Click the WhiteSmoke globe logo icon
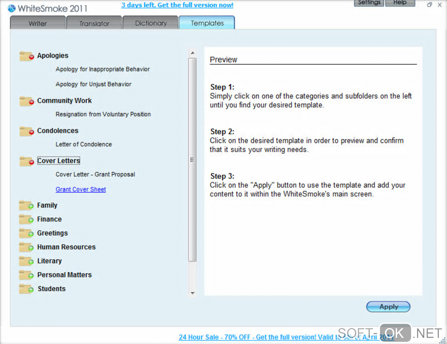447x344 pixels. [x=12, y=8]
